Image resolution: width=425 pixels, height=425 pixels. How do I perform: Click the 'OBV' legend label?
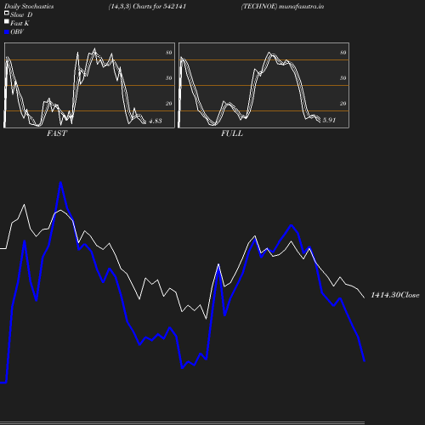[17, 31]
